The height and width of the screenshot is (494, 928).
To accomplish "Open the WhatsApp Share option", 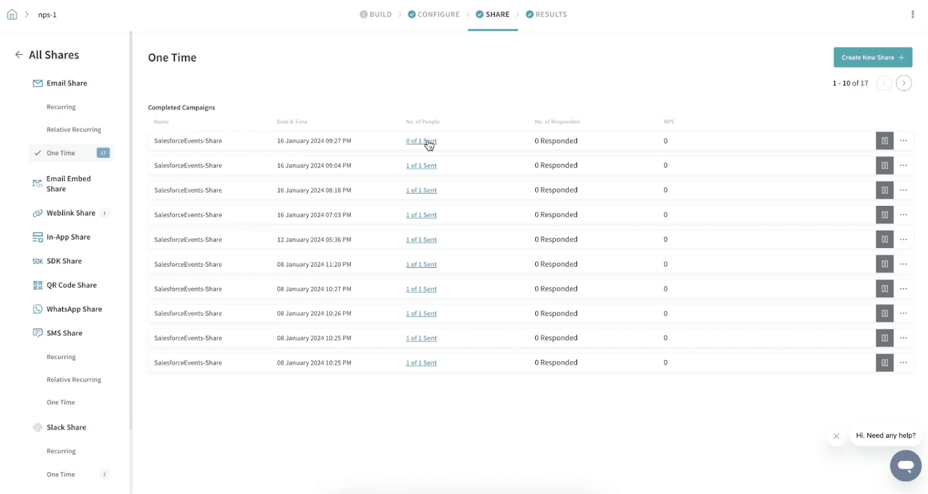I will tap(74, 310).
